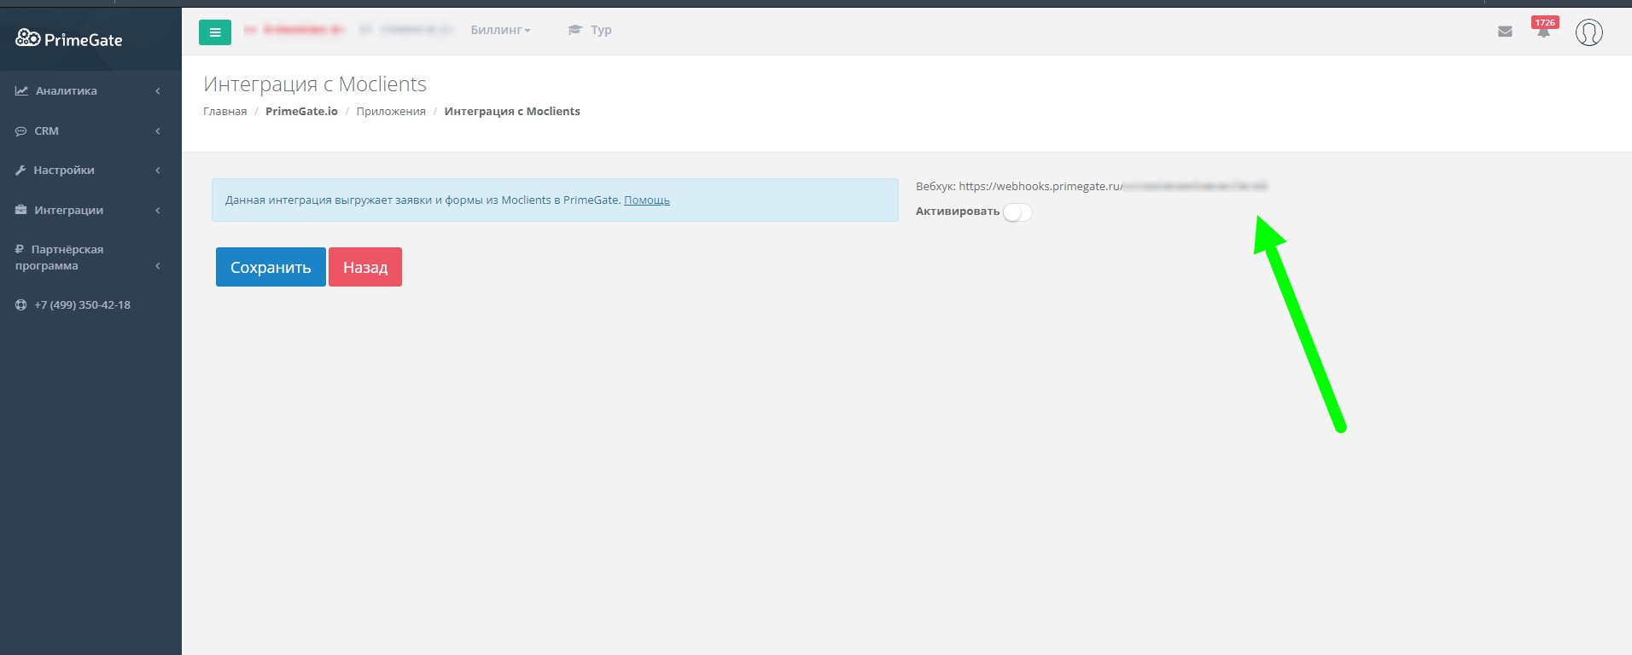Go to Приложения breadcrumb link
This screenshot has height=655, width=1632.
pyautogui.click(x=391, y=112)
